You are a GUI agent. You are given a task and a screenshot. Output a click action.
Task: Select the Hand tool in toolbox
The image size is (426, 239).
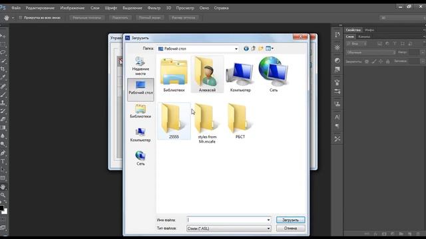pos(3,187)
